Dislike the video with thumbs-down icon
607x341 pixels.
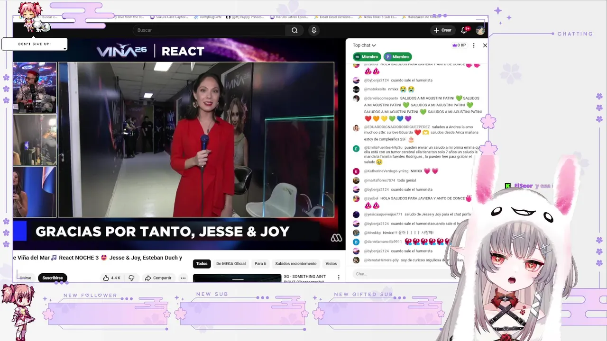tap(131, 278)
